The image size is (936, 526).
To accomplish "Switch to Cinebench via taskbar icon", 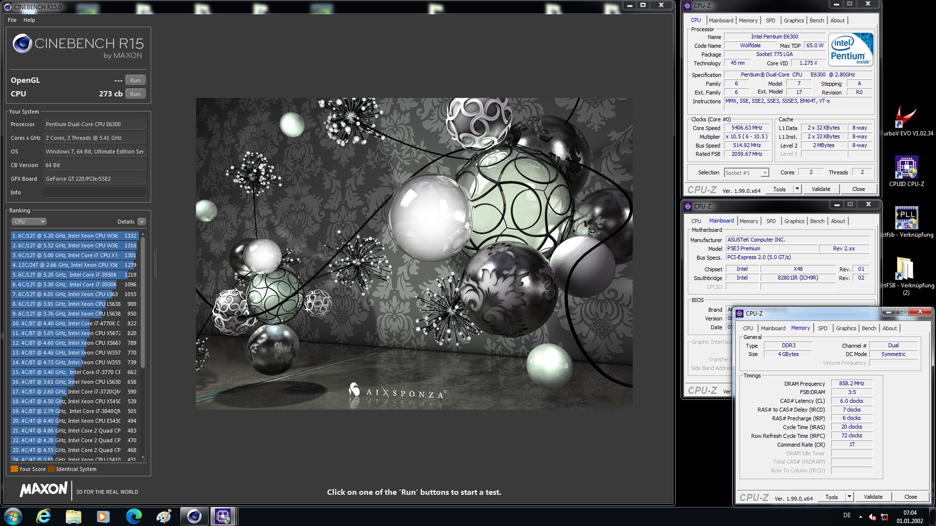I will tap(194, 516).
